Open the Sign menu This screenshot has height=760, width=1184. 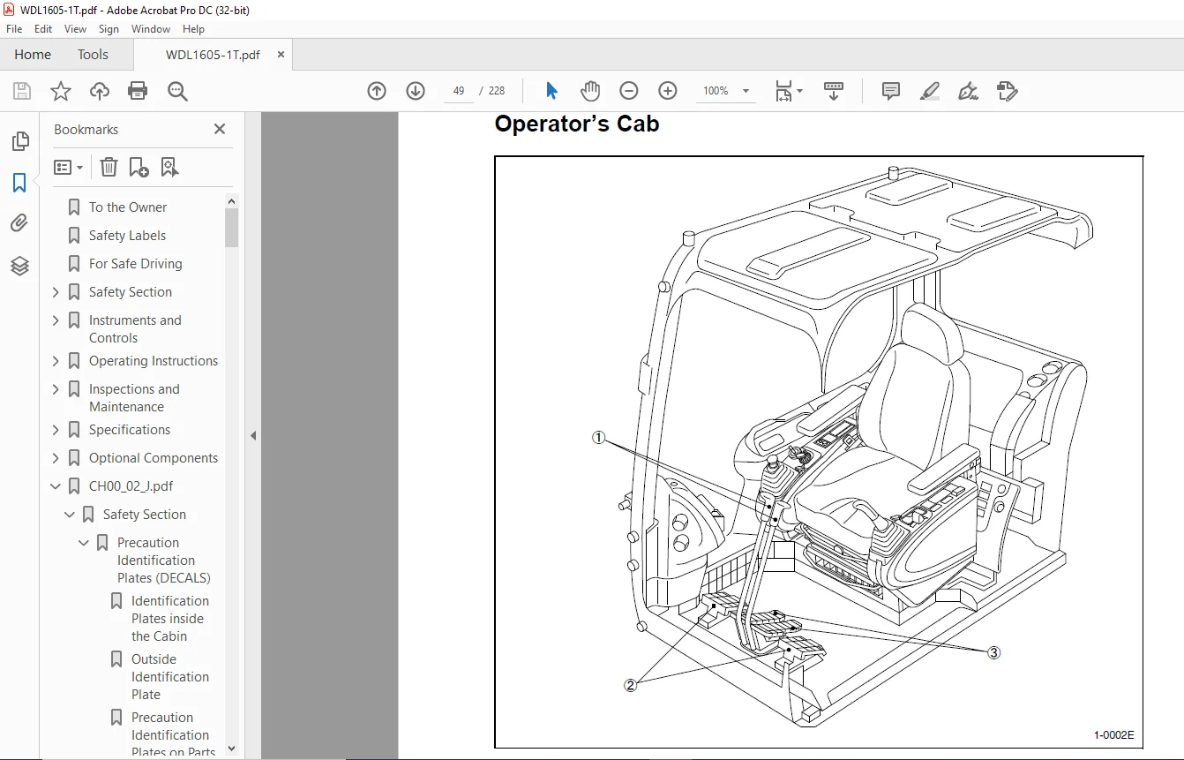[x=109, y=29]
